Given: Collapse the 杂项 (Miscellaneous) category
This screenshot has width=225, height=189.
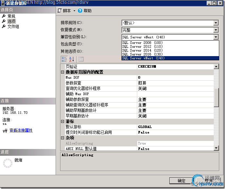Looking at the screenshot, I should click(x=62, y=138).
